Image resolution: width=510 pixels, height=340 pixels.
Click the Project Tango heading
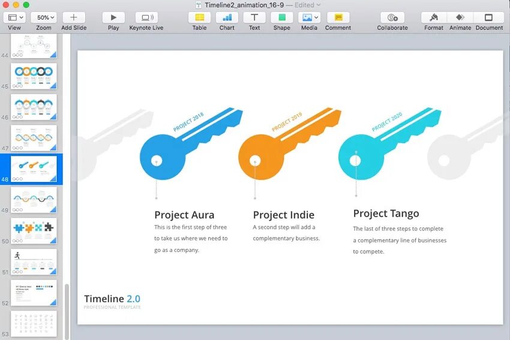pyautogui.click(x=386, y=214)
